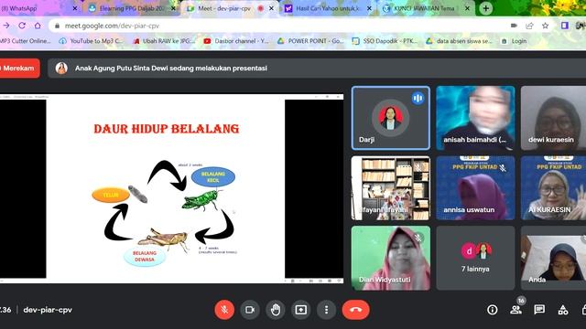Show the participants list icon
The height and width of the screenshot is (329, 586).
pos(516,310)
